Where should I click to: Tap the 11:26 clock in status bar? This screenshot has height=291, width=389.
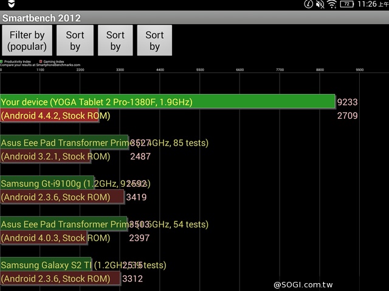367,4
